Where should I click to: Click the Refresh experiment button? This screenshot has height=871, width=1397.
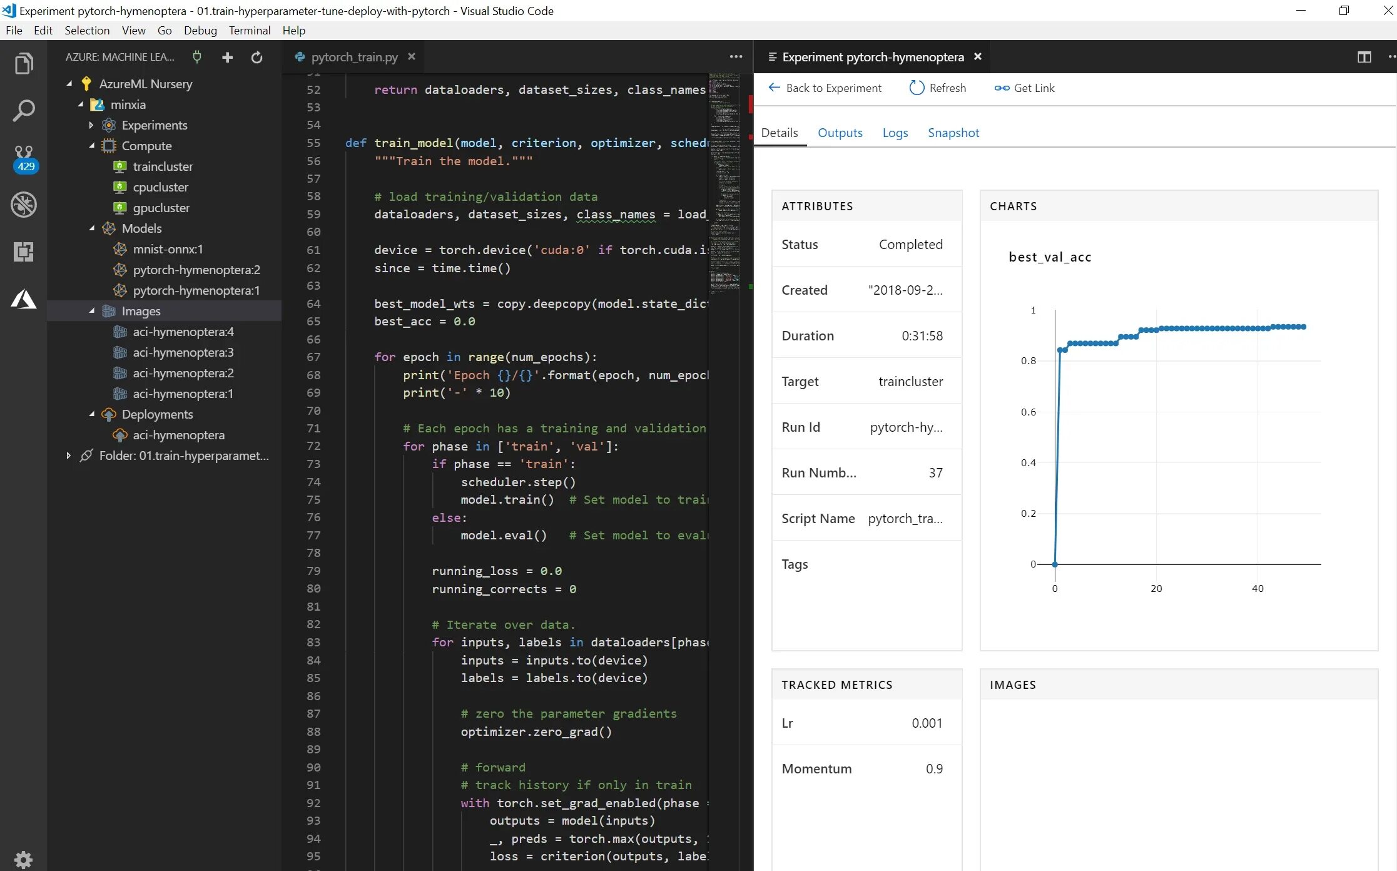tap(938, 88)
